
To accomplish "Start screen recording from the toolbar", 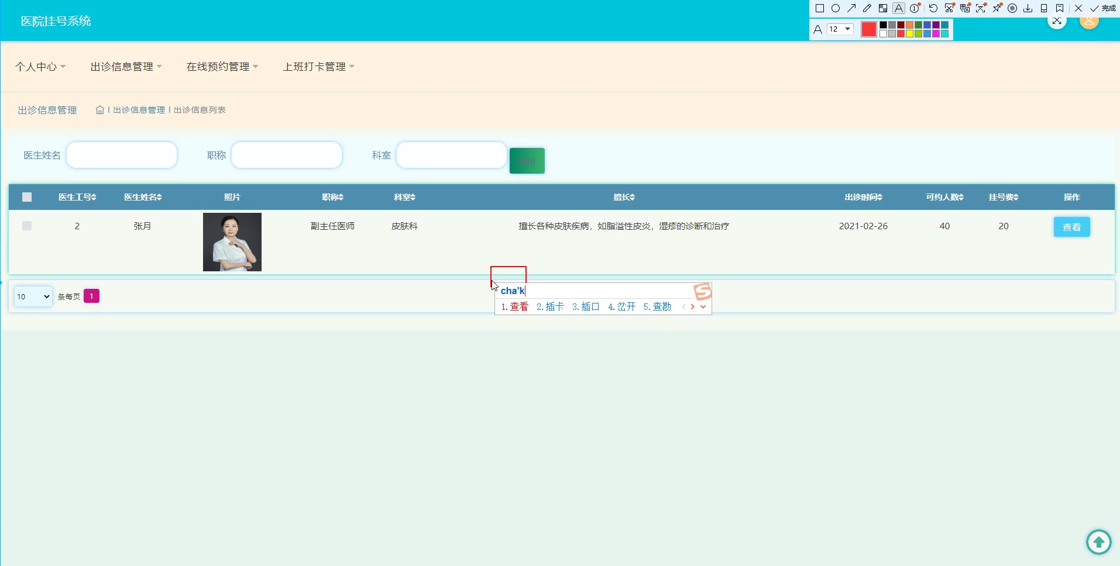I will coord(1012,8).
